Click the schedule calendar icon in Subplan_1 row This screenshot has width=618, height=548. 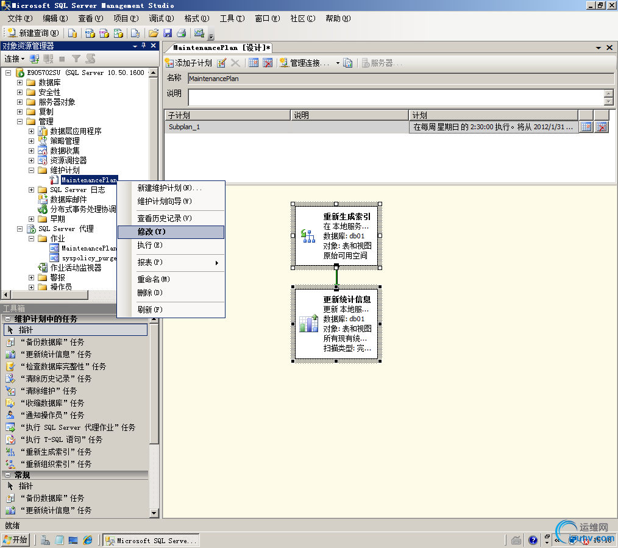pos(586,127)
